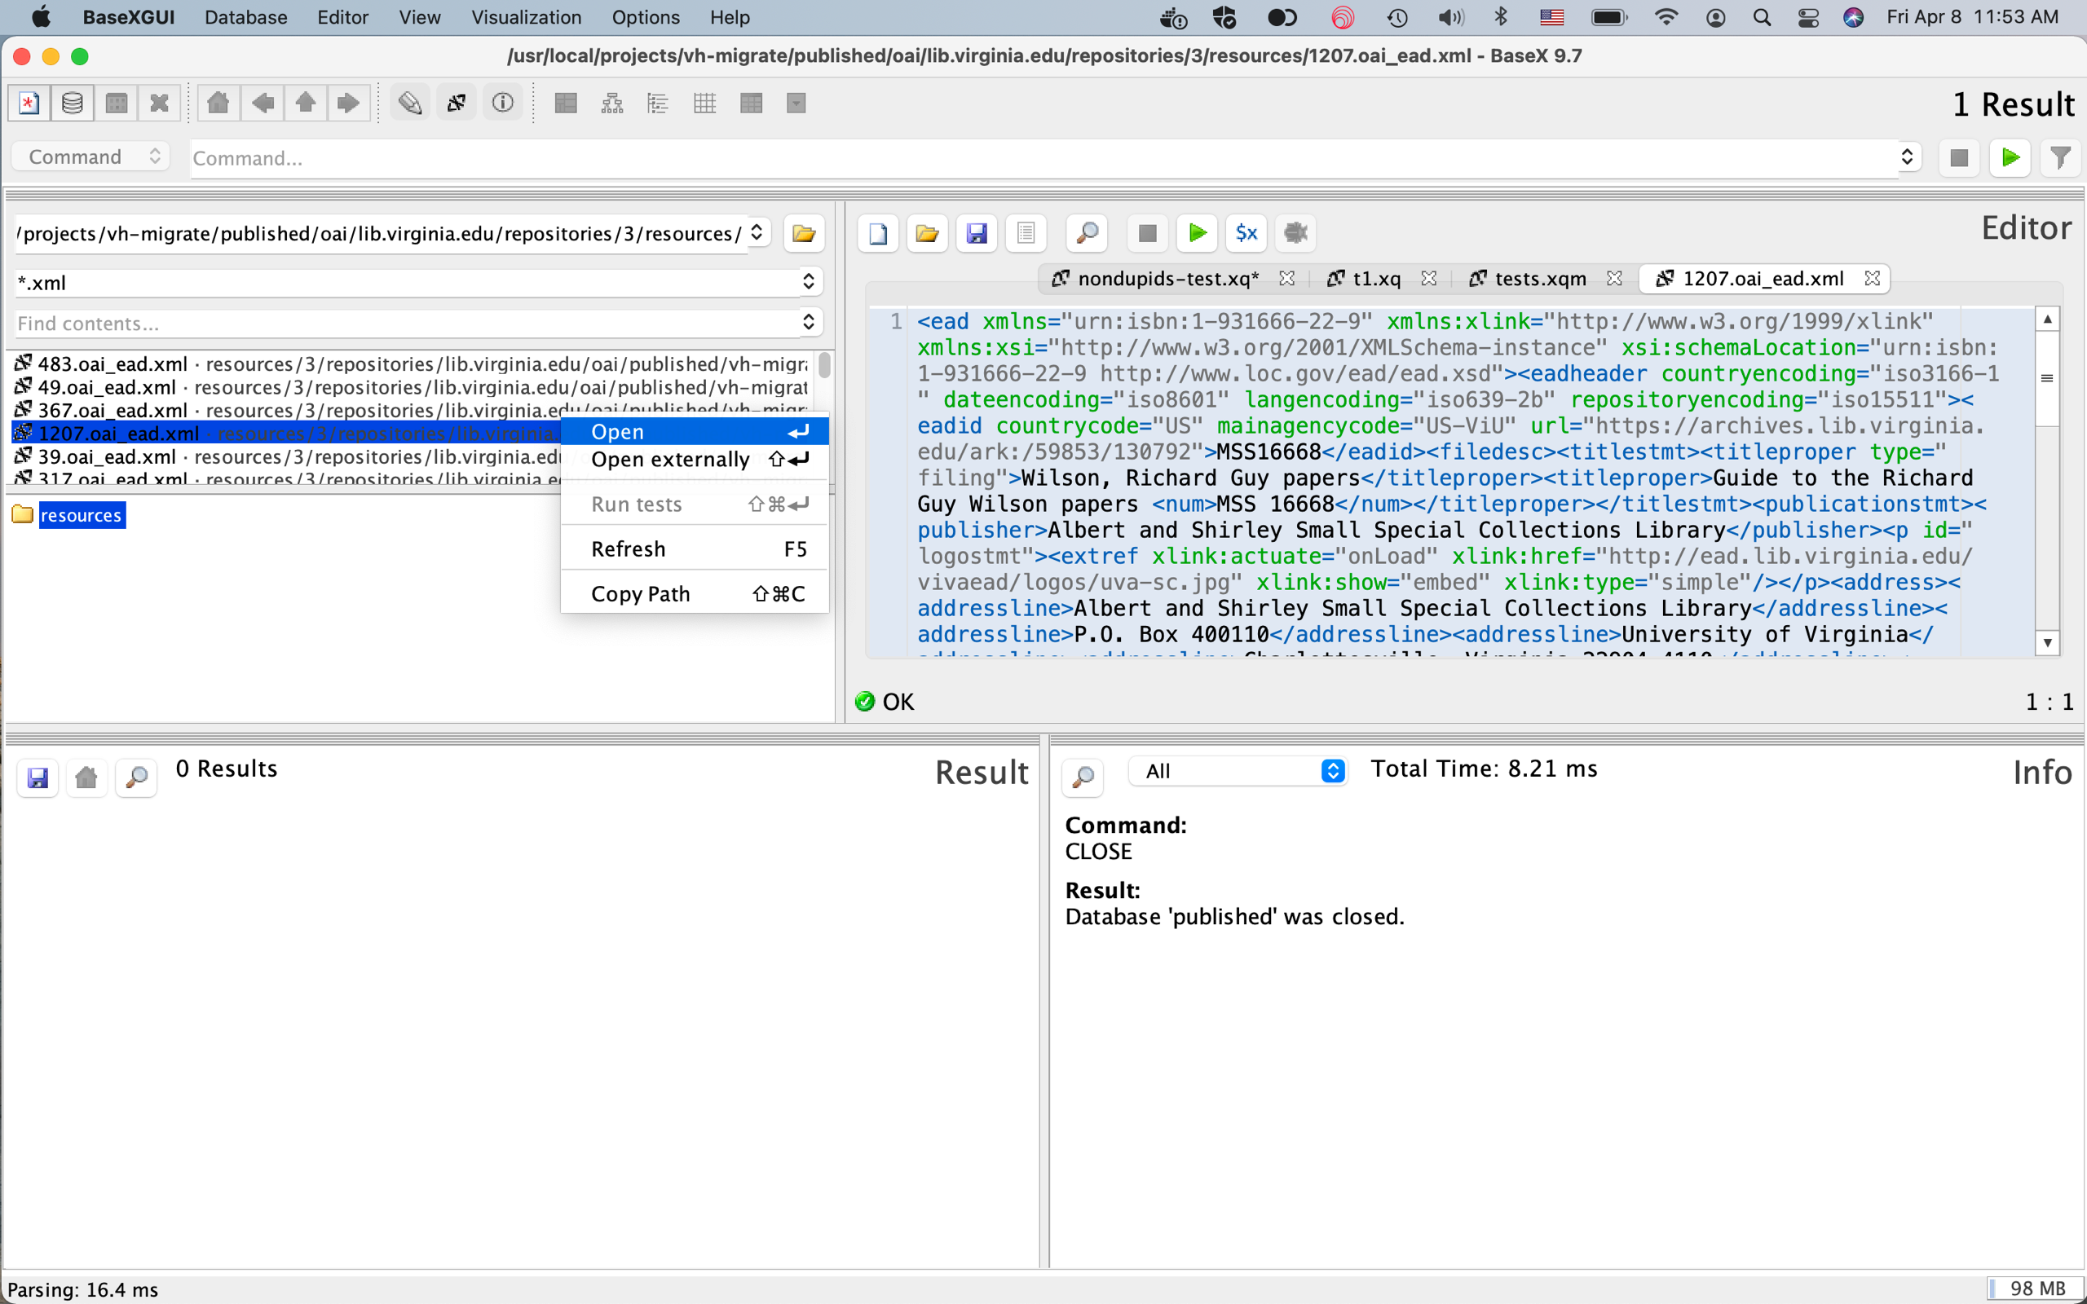This screenshot has width=2087, height=1304.
Task: Toggle the result Filter funnel icon
Action: tap(2060, 158)
